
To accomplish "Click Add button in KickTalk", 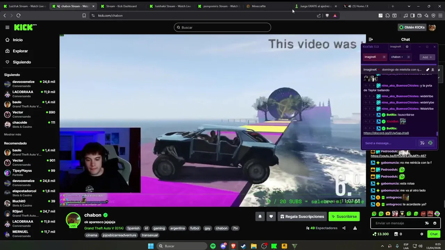I will pos(427,57).
